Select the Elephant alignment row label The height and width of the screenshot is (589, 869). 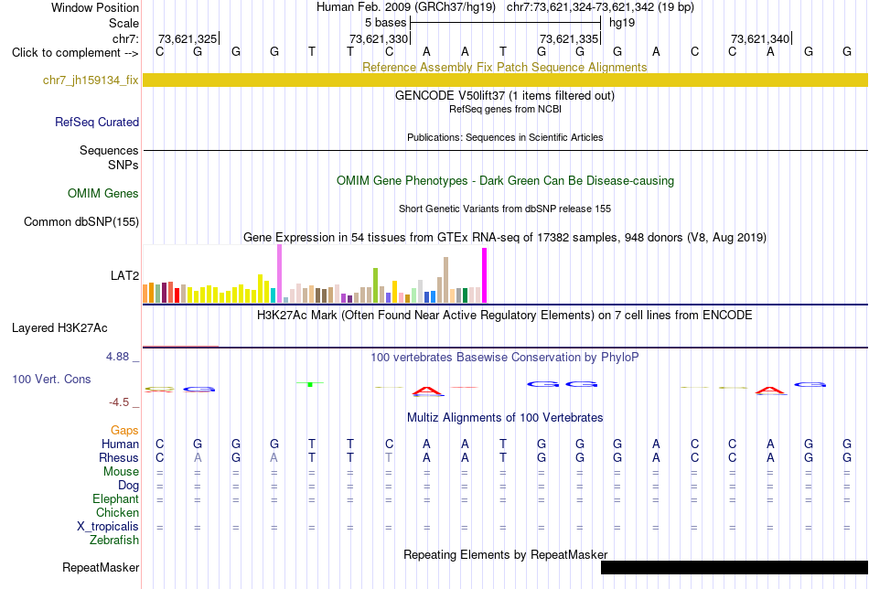[116, 498]
